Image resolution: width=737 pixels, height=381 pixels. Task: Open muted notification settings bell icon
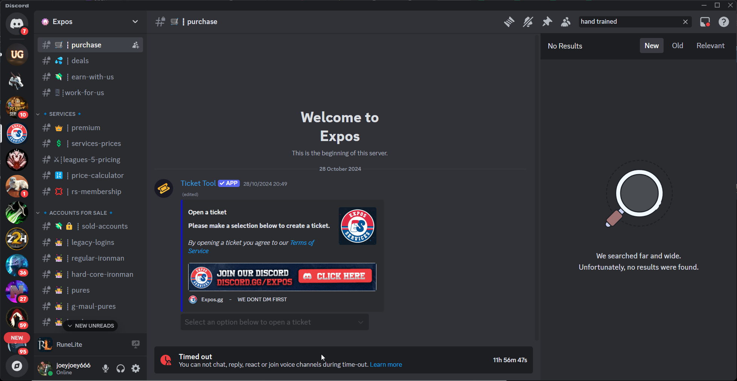pos(528,22)
